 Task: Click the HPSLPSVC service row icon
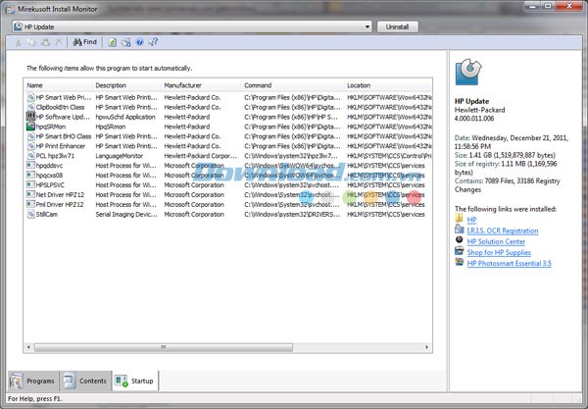(x=30, y=184)
